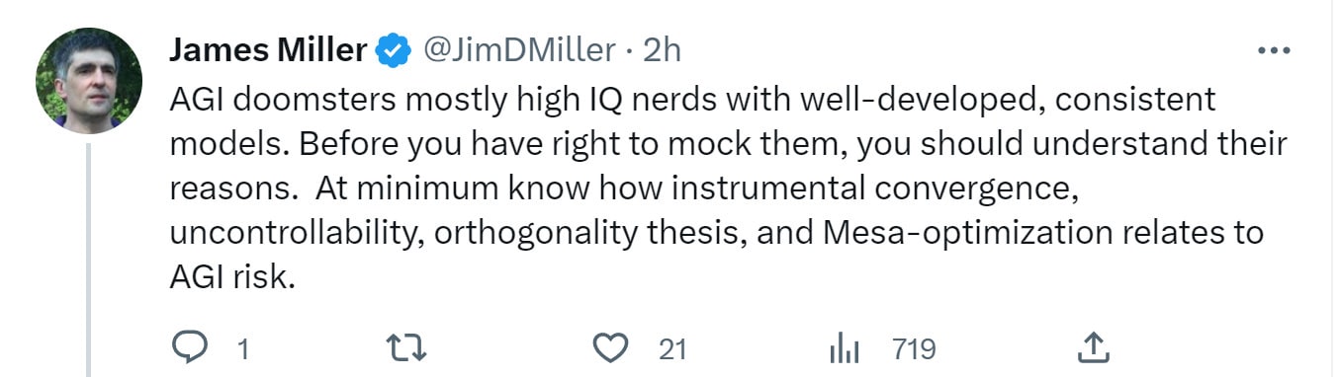Share the tweet using the upload arrow icon

(1091, 347)
